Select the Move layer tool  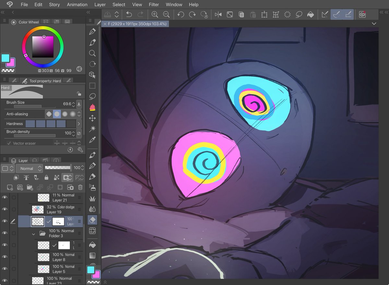coord(92,118)
